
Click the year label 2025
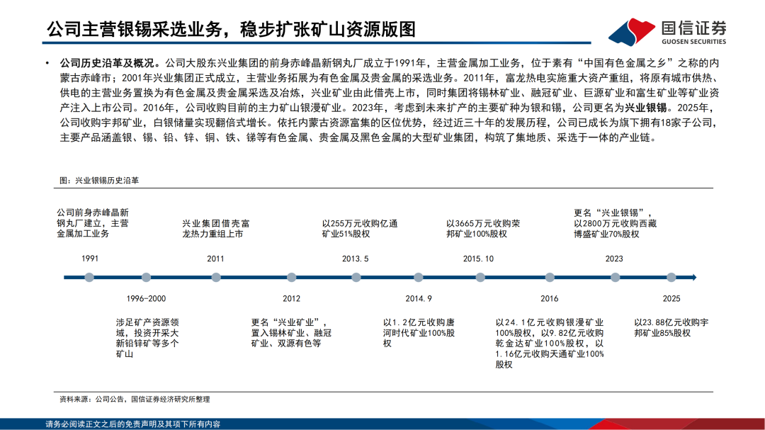tap(671, 299)
